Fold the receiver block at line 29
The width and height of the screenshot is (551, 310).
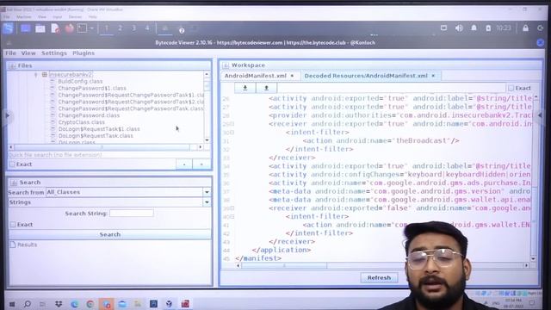(232, 124)
